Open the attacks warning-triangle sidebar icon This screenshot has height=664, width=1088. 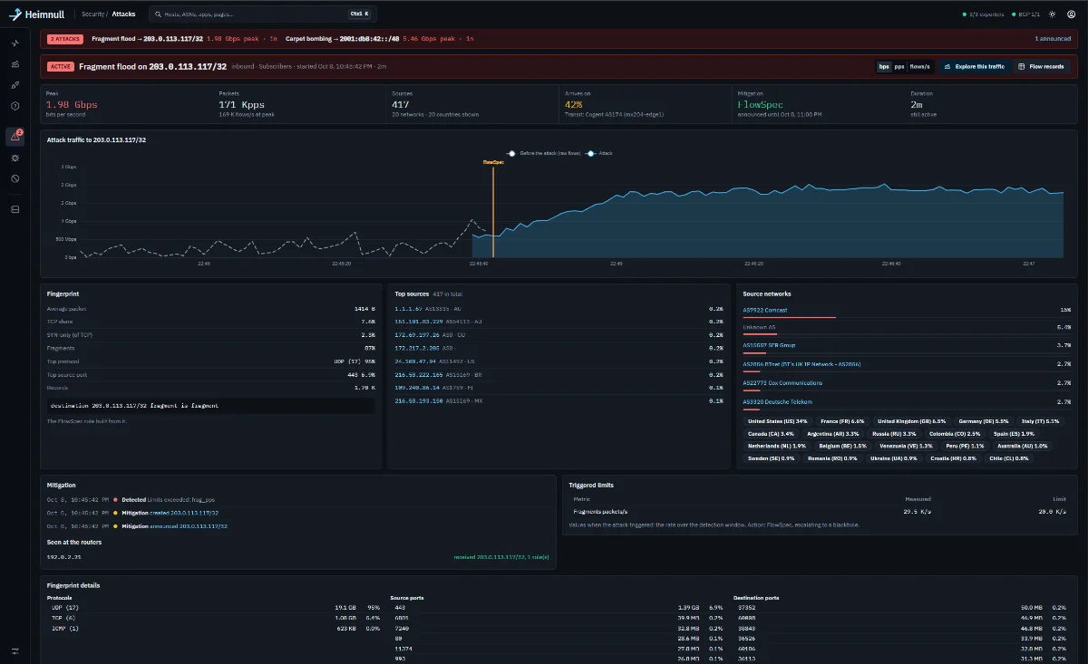[15, 137]
